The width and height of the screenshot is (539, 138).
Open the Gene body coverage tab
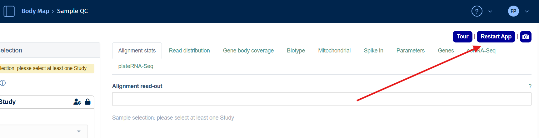click(x=248, y=51)
